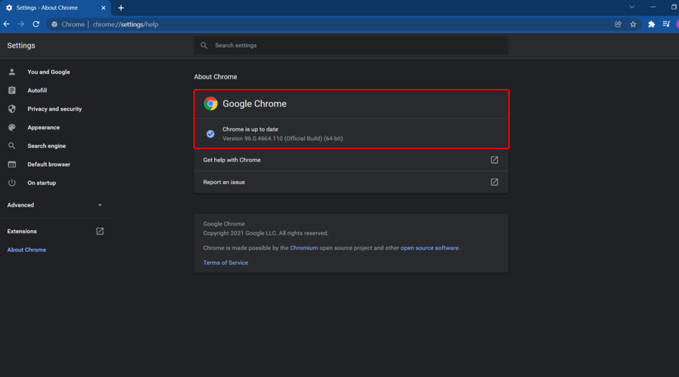
Task: Open a new tab with plus button
Action: [121, 8]
